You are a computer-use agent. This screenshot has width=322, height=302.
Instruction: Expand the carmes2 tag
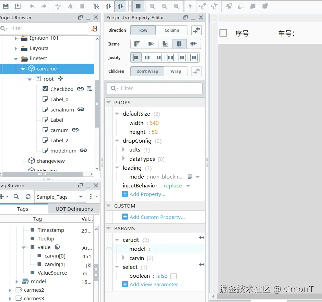pyautogui.click(x=10, y=290)
